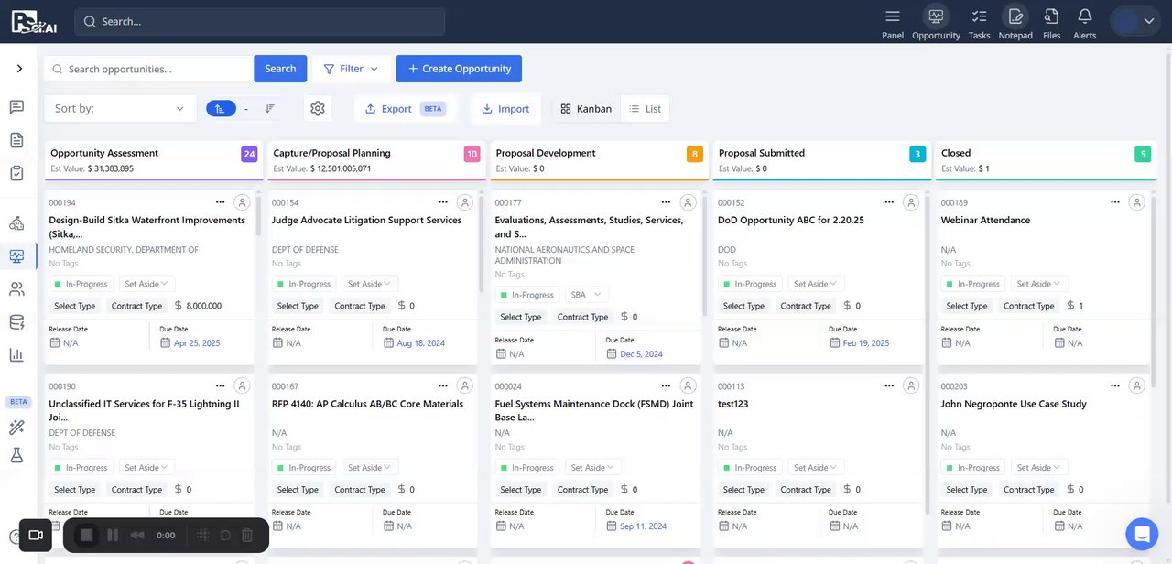Toggle descending sort order button
The height and width of the screenshot is (564, 1172).
[270, 108]
